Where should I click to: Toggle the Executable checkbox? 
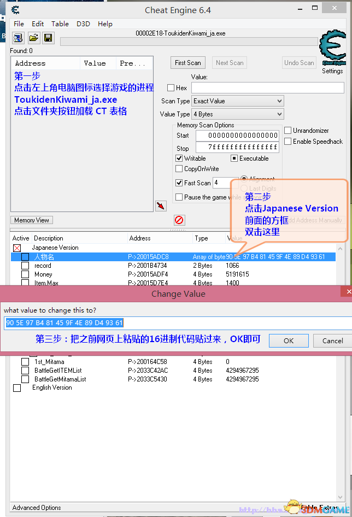coord(234,158)
